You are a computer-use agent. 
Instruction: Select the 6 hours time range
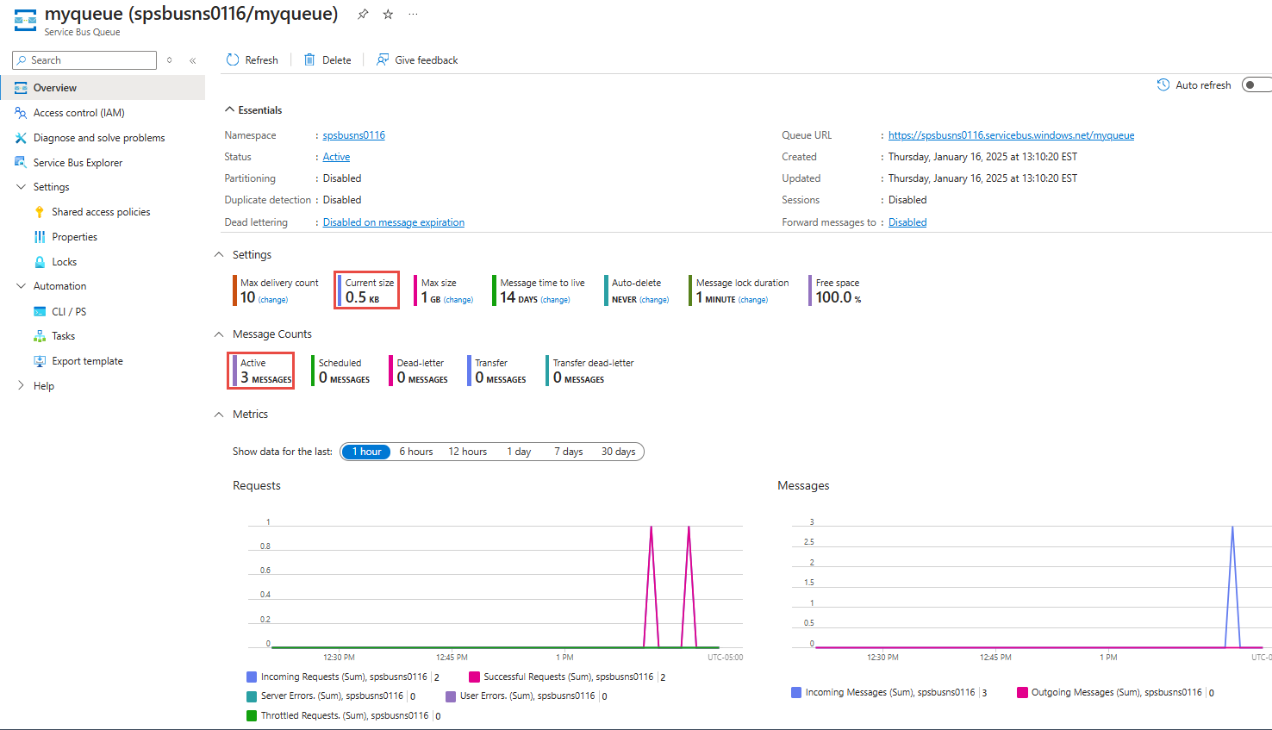point(416,452)
